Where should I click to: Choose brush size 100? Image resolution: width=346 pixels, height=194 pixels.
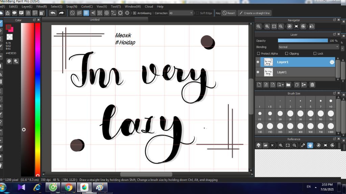pos(260,128)
